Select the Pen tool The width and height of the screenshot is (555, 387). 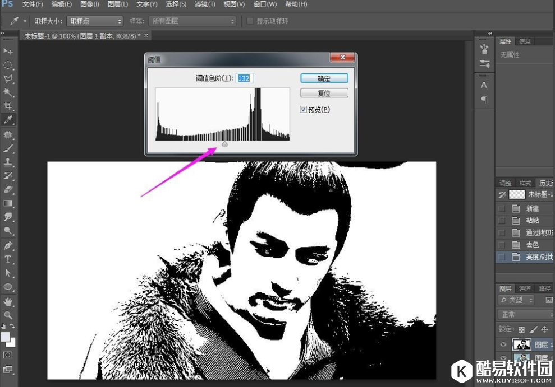[8, 245]
